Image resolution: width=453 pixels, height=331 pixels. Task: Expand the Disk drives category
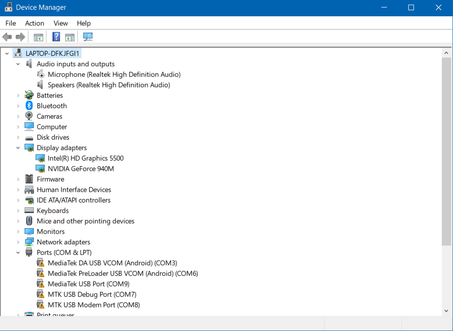(x=18, y=137)
